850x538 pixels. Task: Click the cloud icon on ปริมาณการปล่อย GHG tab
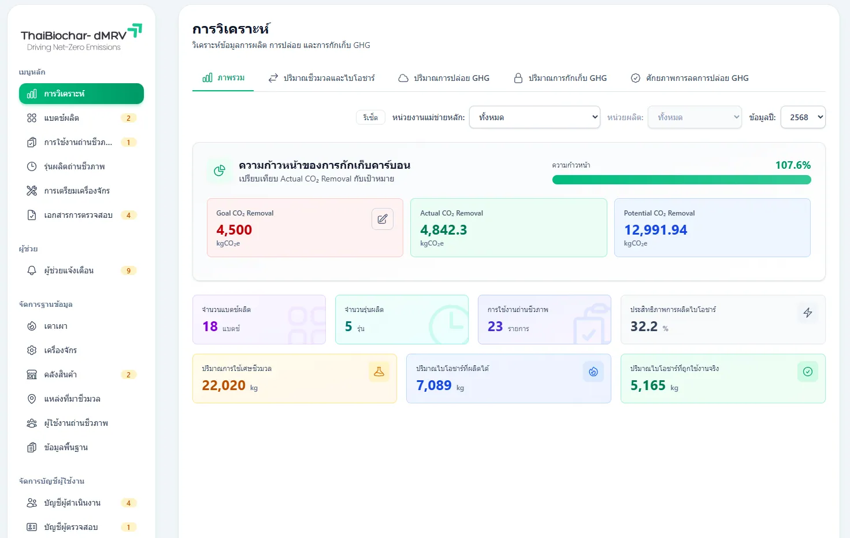(x=403, y=78)
